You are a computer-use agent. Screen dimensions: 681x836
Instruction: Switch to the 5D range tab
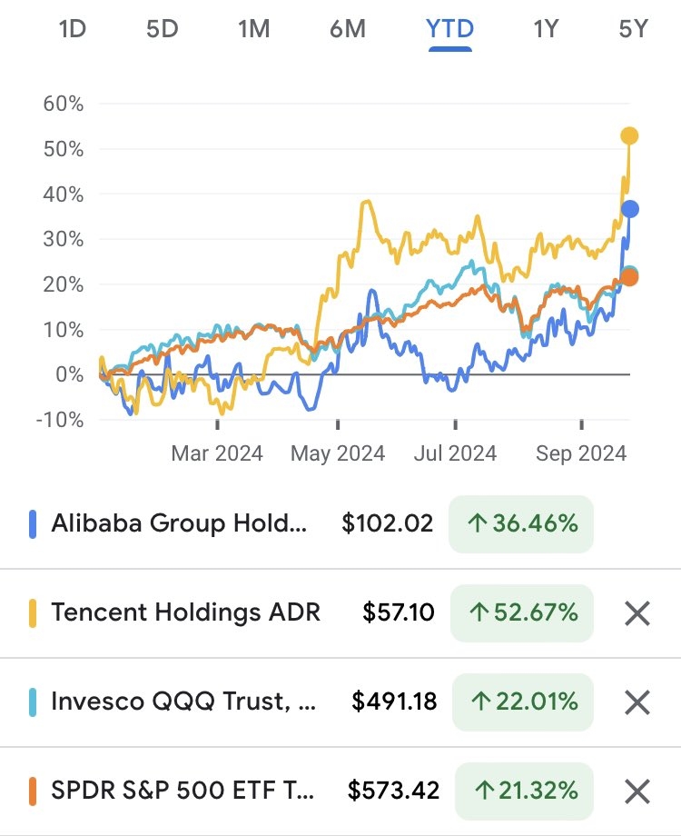162,29
